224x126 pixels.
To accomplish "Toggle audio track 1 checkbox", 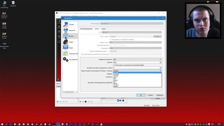I will [x=110, y=45].
